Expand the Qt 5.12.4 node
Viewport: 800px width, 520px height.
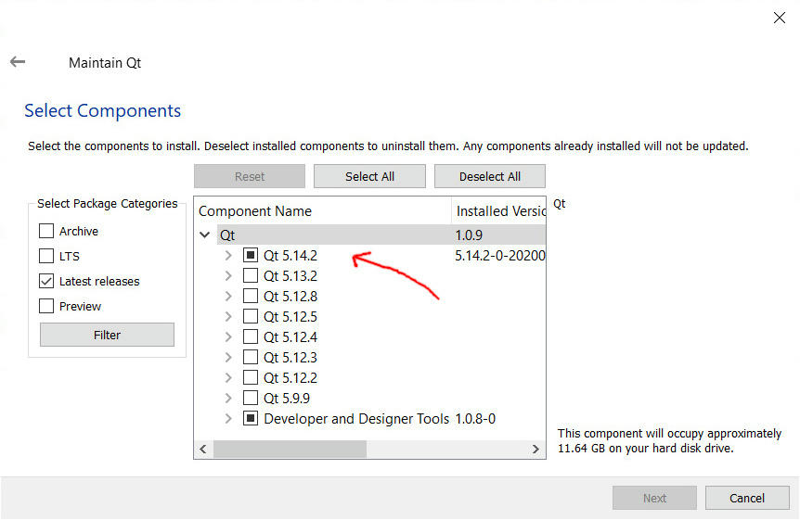[228, 337]
